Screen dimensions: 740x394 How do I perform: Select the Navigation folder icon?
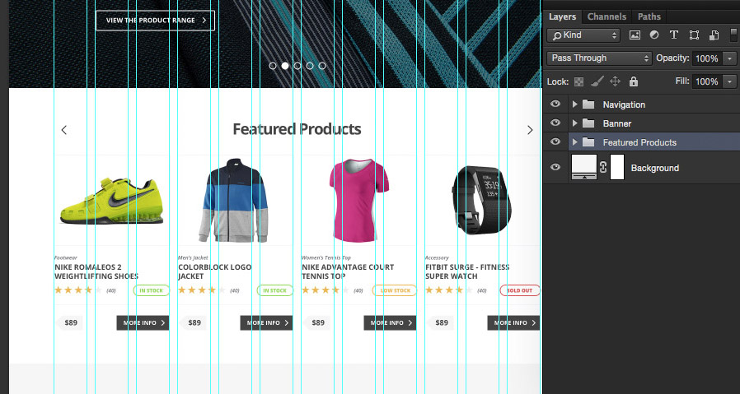pyautogui.click(x=588, y=104)
